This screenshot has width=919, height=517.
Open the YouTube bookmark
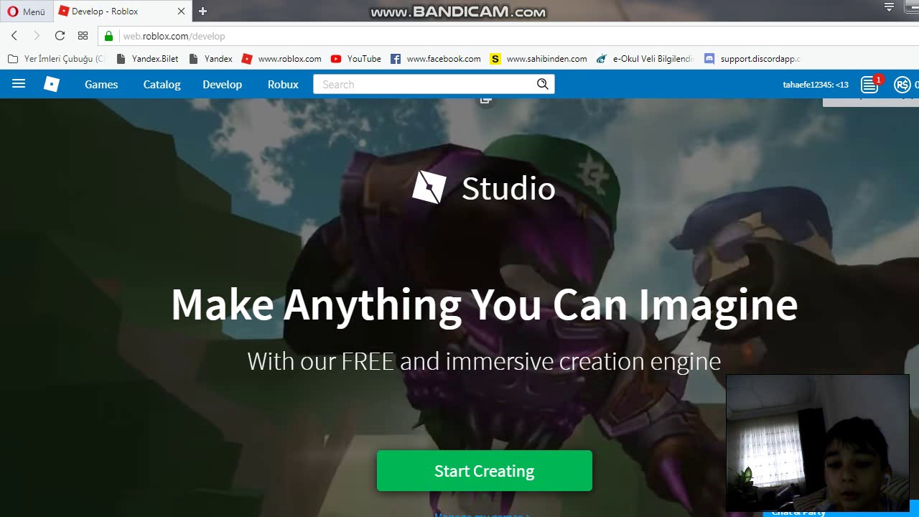[x=356, y=59]
